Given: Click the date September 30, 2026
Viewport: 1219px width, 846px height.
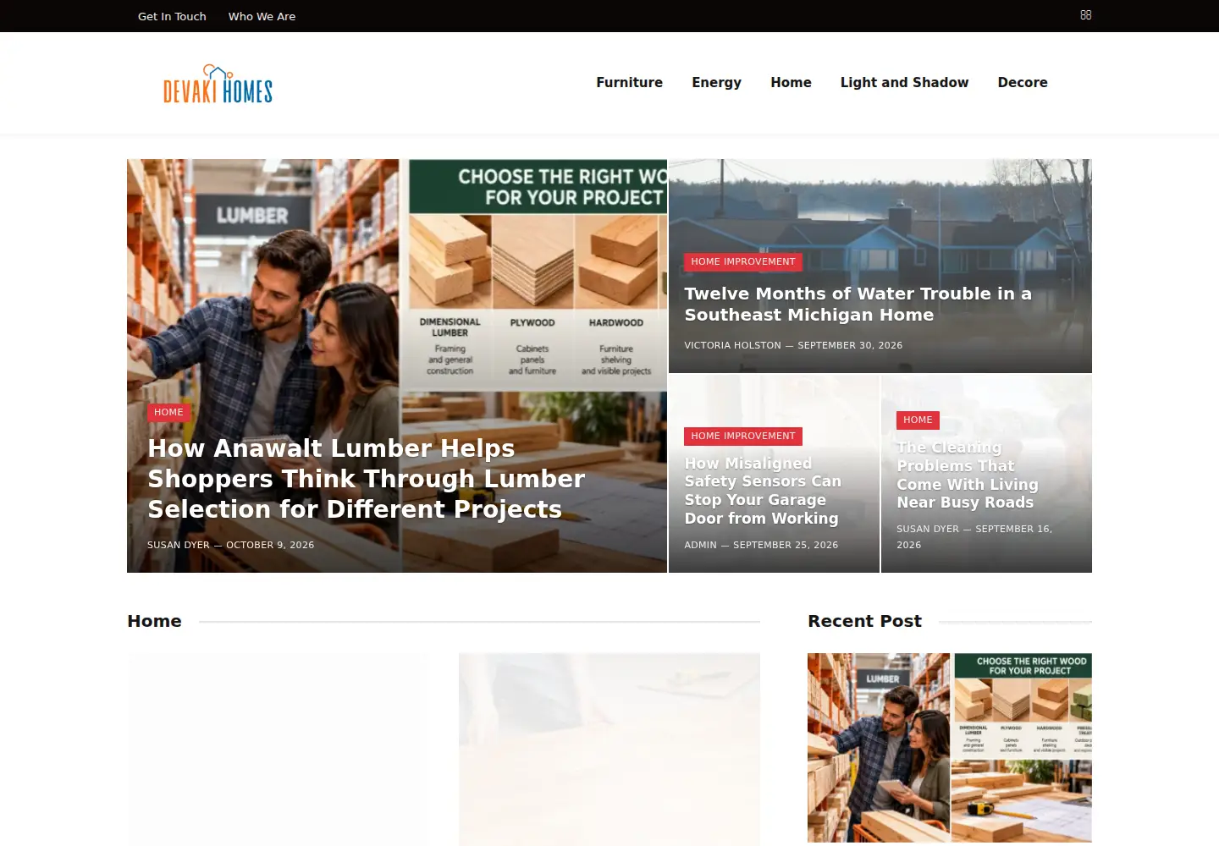Looking at the screenshot, I should click(850, 345).
